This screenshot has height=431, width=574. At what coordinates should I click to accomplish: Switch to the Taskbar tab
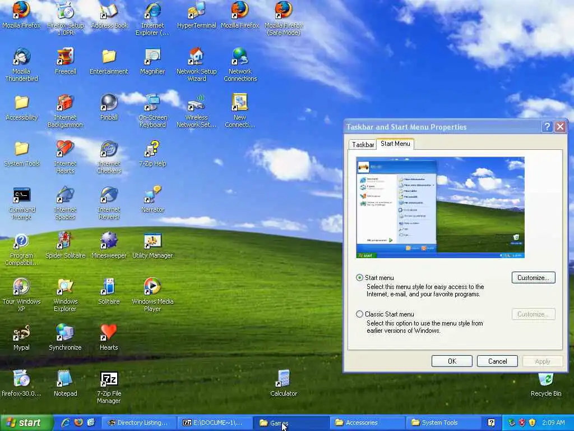point(363,144)
